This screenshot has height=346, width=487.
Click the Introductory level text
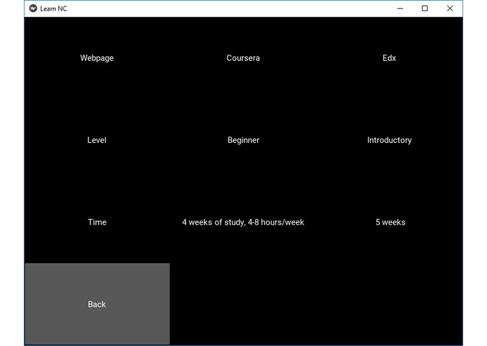point(390,140)
